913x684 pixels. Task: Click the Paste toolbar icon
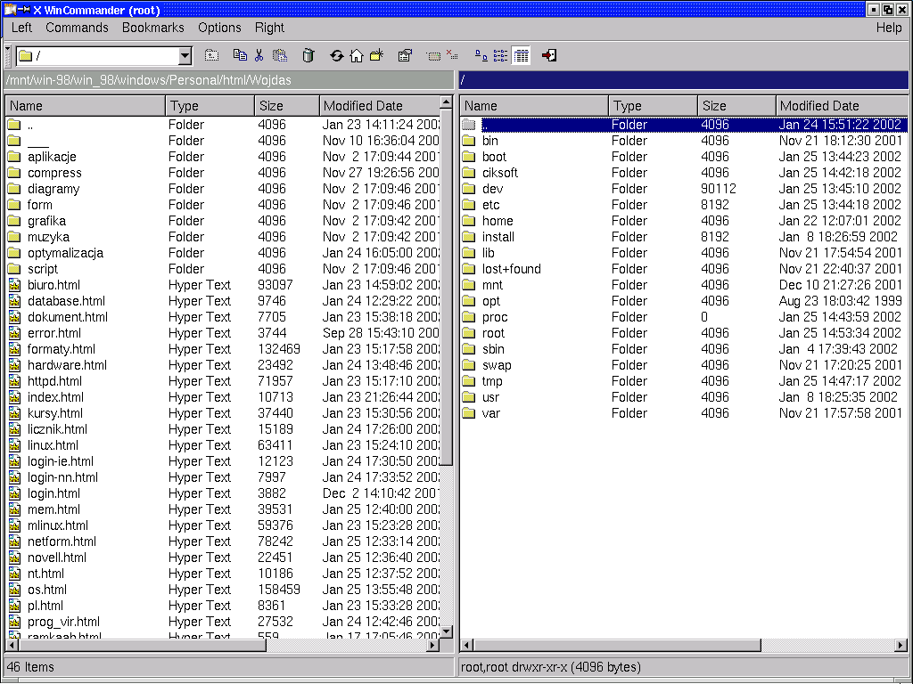(x=280, y=55)
